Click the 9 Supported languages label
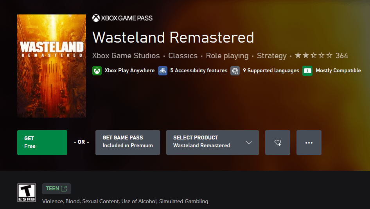 (271, 71)
